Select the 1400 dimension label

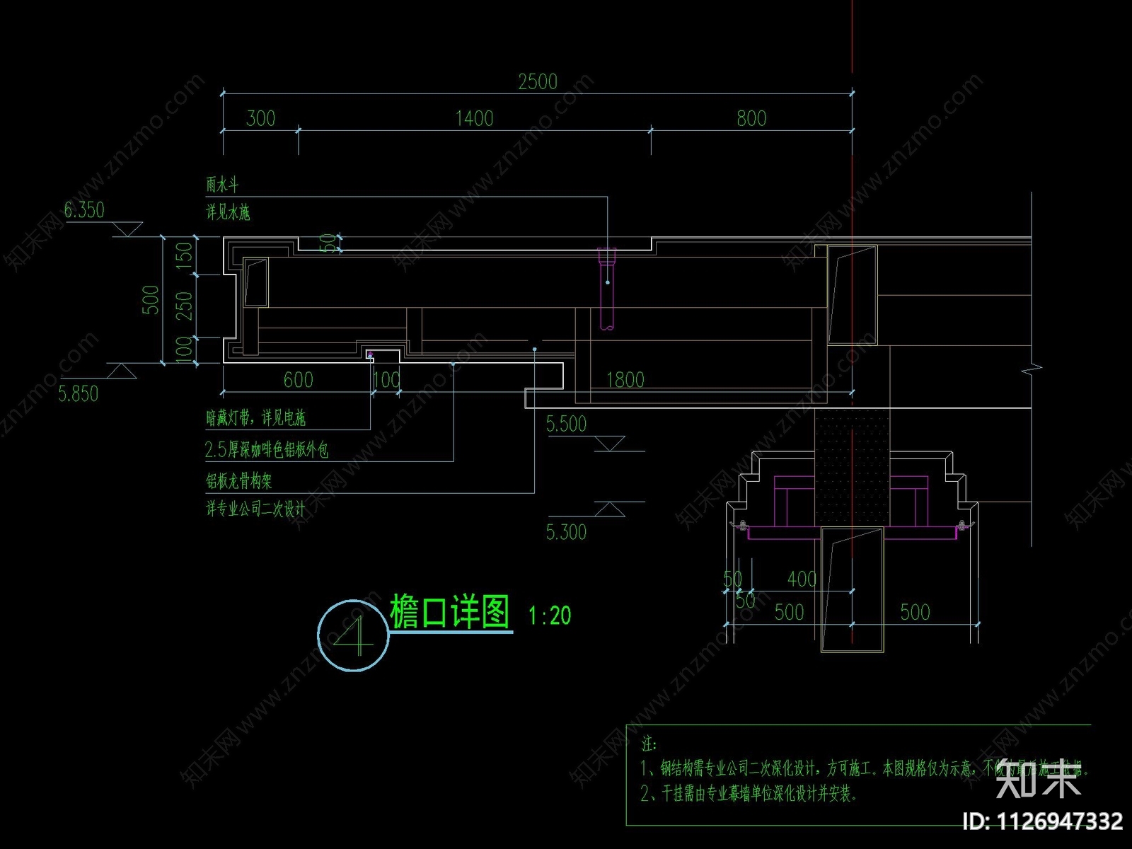(474, 118)
